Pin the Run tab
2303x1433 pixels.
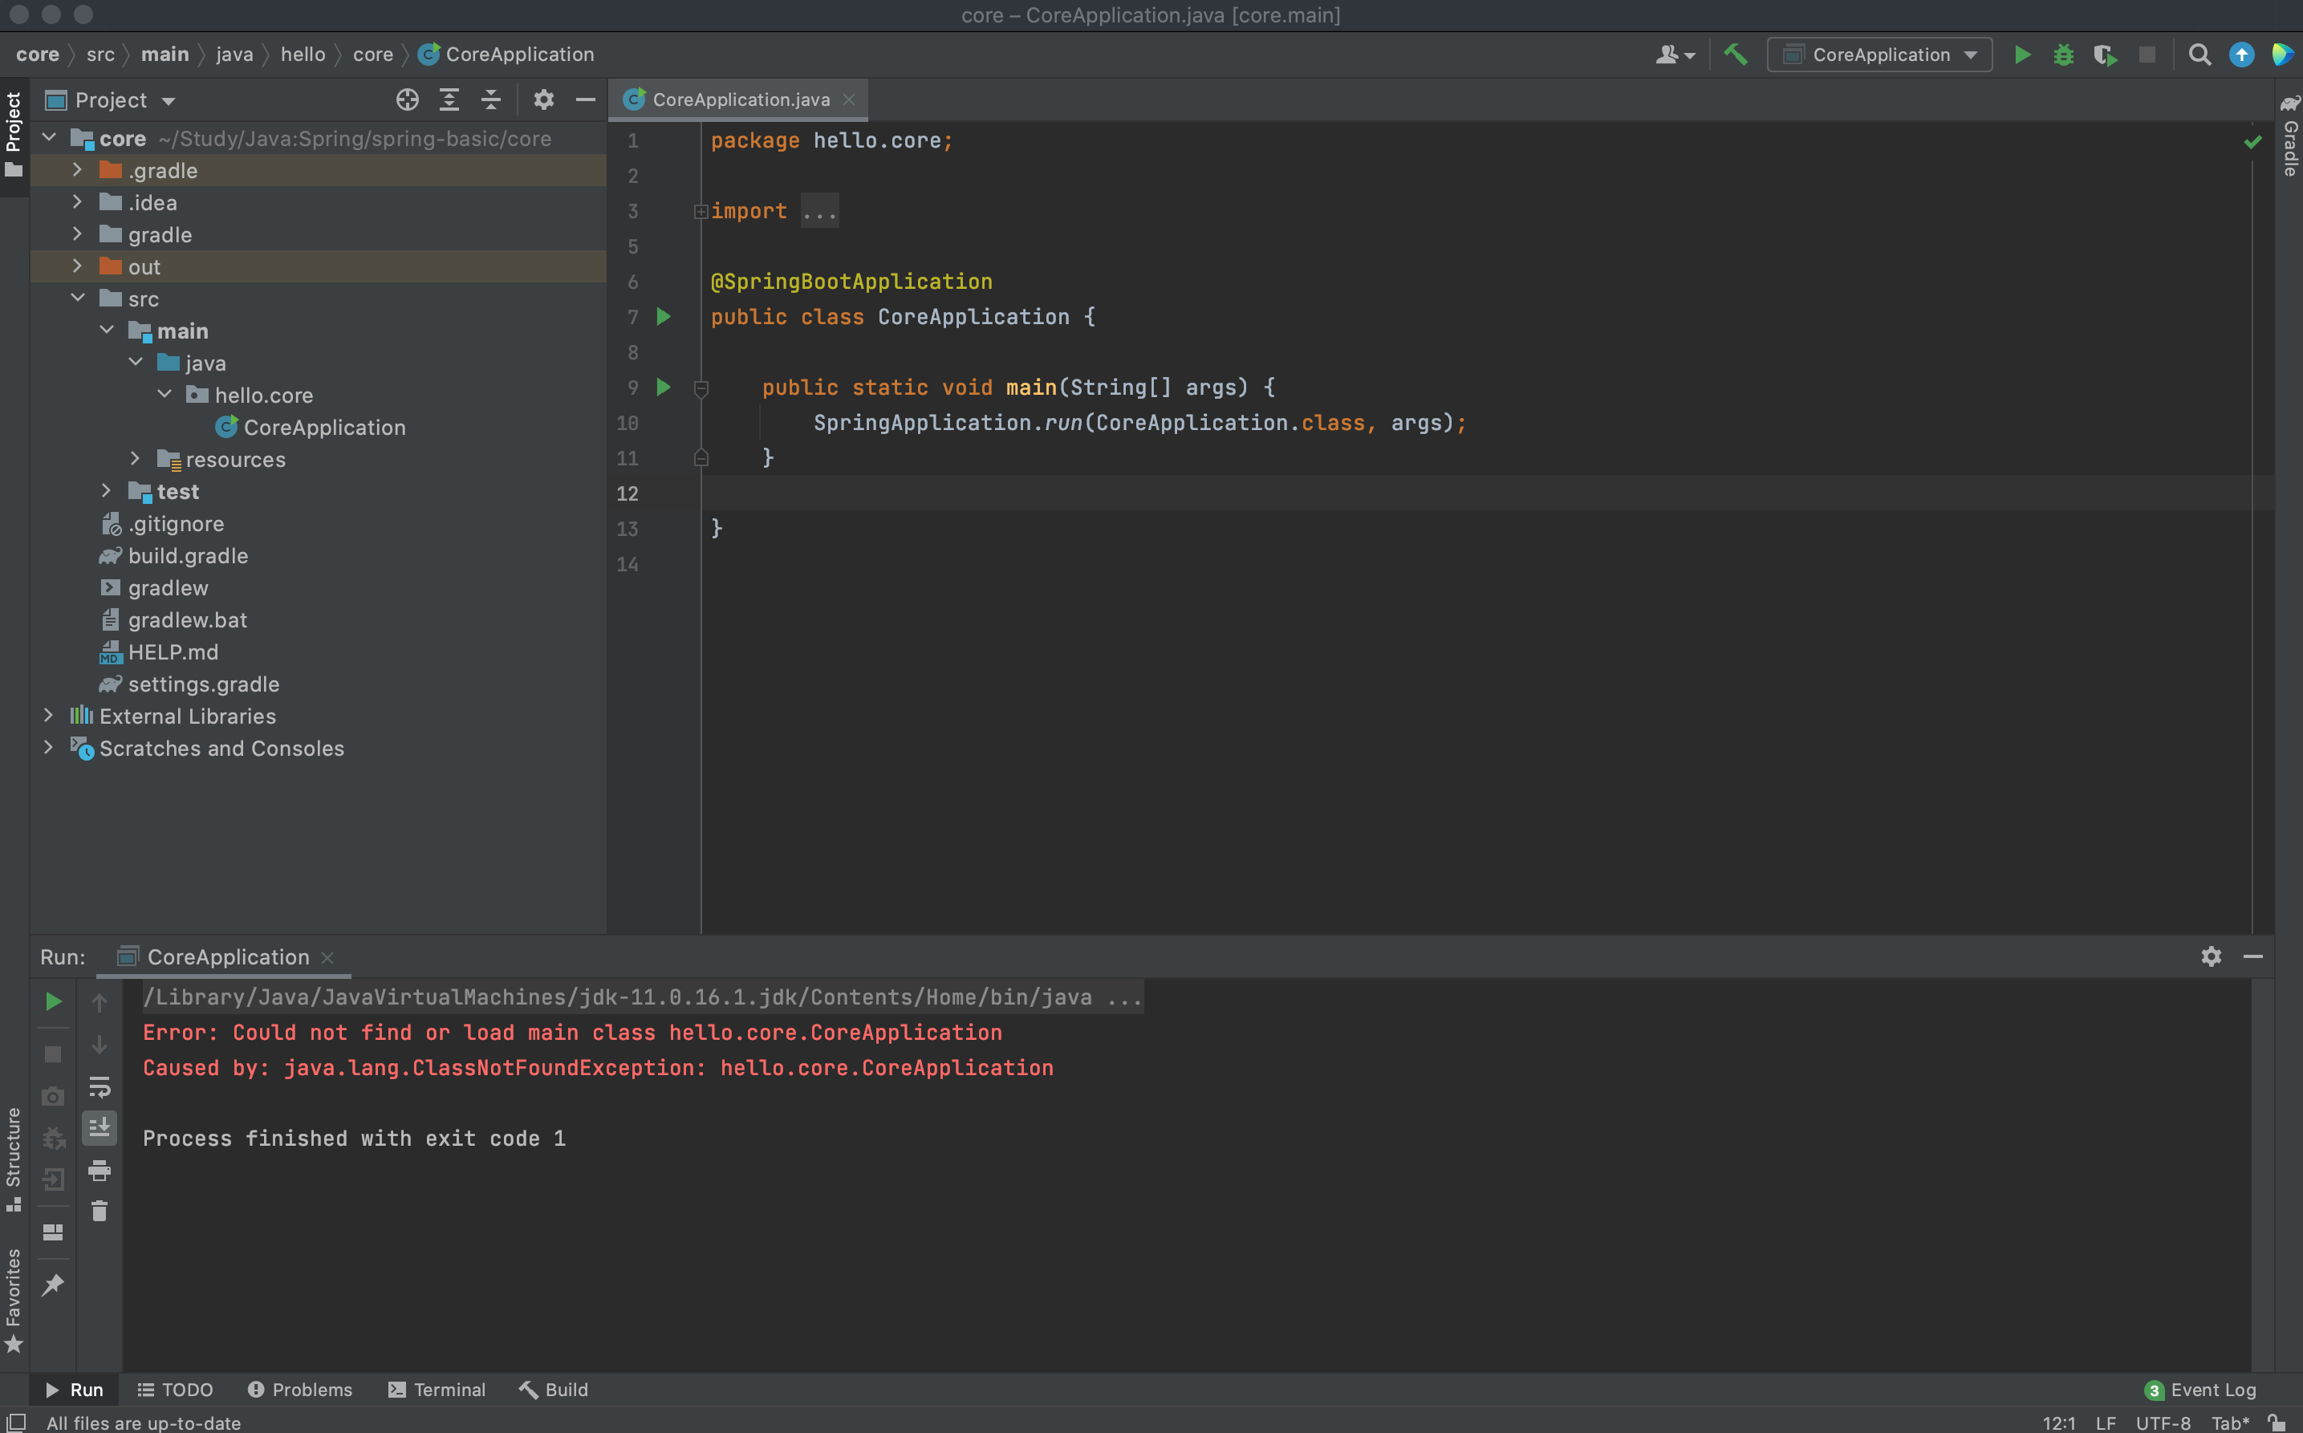coord(53,1285)
